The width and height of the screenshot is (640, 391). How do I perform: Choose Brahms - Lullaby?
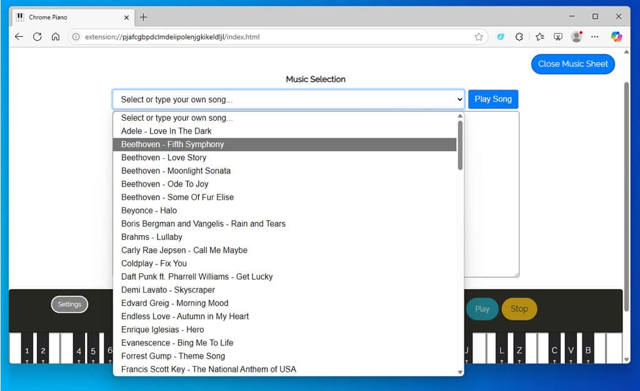pos(284,237)
